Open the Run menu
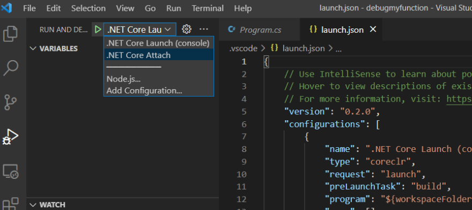Screen dimensions: 472x210 [x=174, y=8]
